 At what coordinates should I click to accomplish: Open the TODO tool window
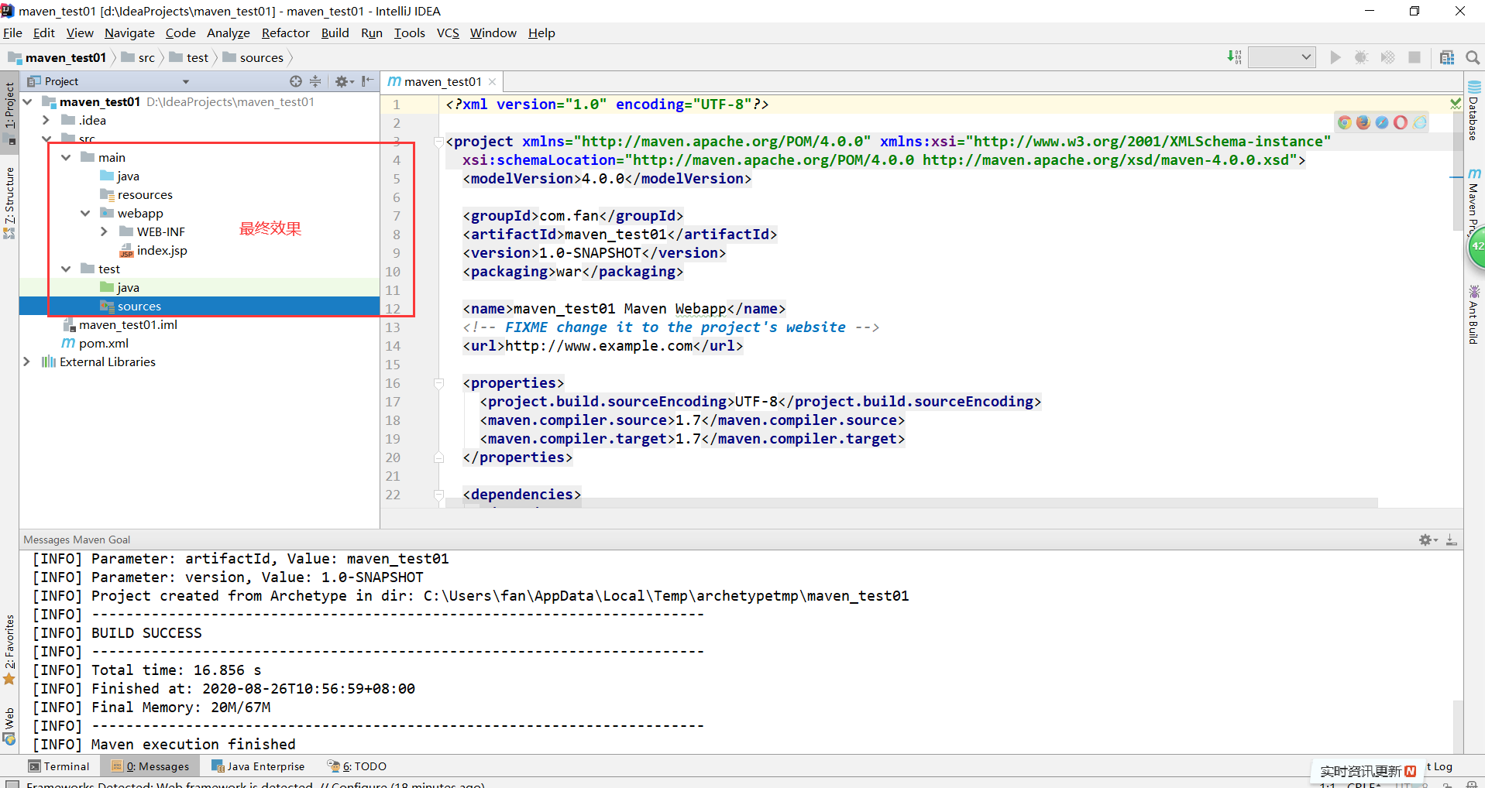pos(357,766)
